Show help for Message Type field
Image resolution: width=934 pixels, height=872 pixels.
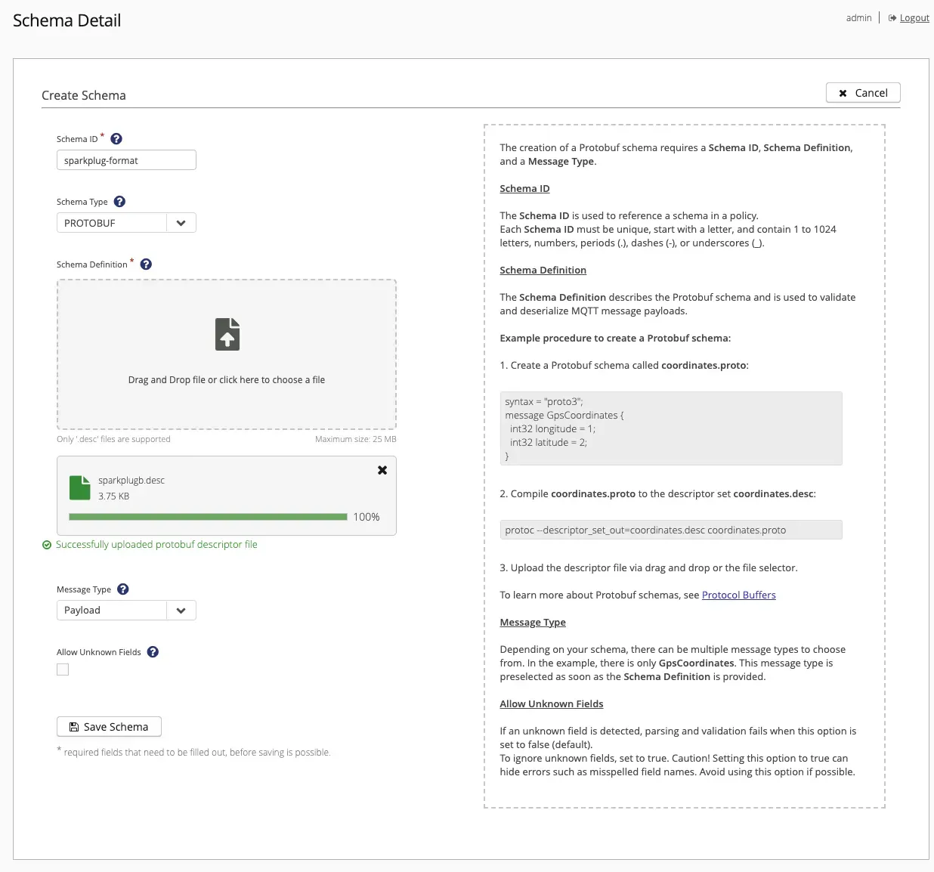123,589
